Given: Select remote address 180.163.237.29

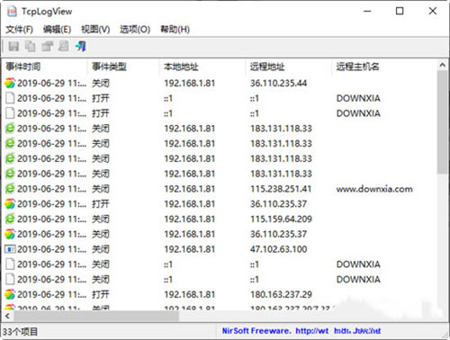Looking at the screenshot, I should coord(281,294).
